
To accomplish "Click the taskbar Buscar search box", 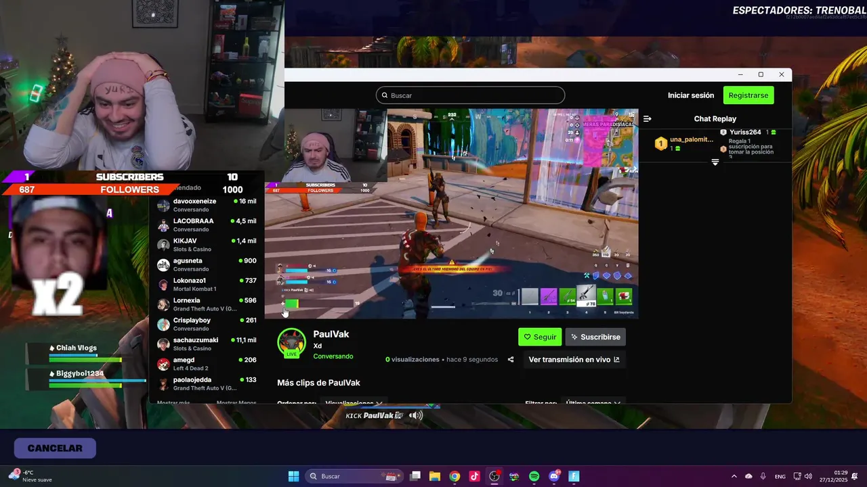I will (x=354, y=476).
